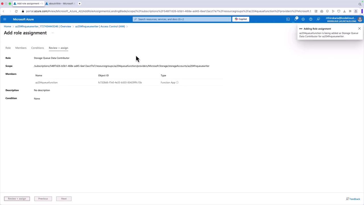Open the Feedback link at the bottom right
The image size is (364, 205).
(x=353, y=199)
